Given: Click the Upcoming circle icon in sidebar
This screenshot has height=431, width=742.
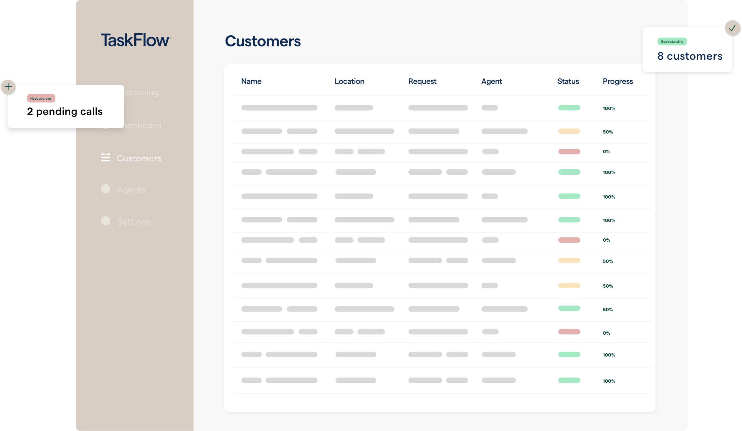Looking at the screenshot, I should tap(106, 92).
